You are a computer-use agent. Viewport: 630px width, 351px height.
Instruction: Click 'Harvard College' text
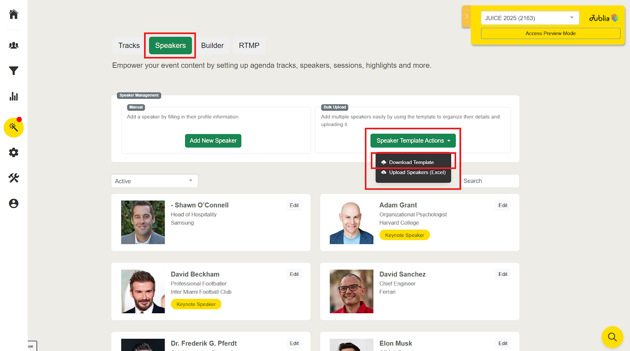point(399,223)
